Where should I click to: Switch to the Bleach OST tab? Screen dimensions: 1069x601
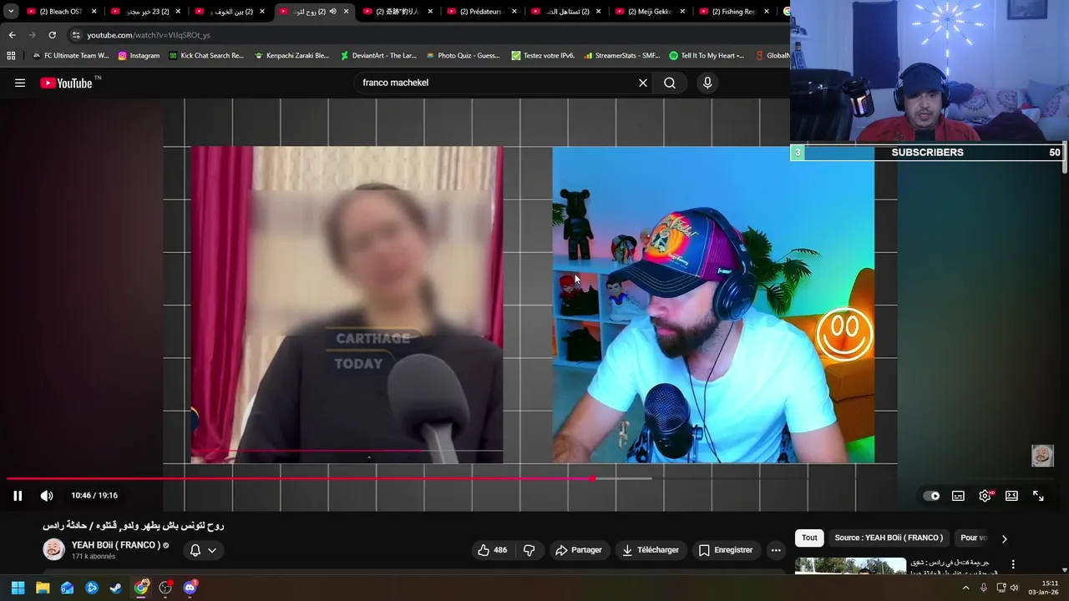click(x=60, y=12)
